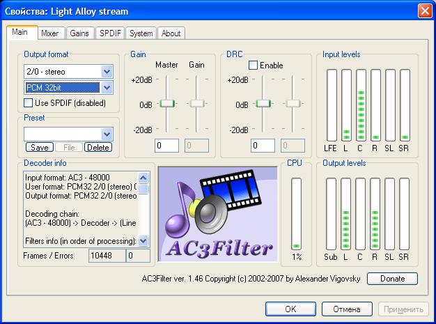This screenshot has height=324, width=436.
Task: Click the 'Input format: AC3 - 48000' line
Action: coord(68,178)
